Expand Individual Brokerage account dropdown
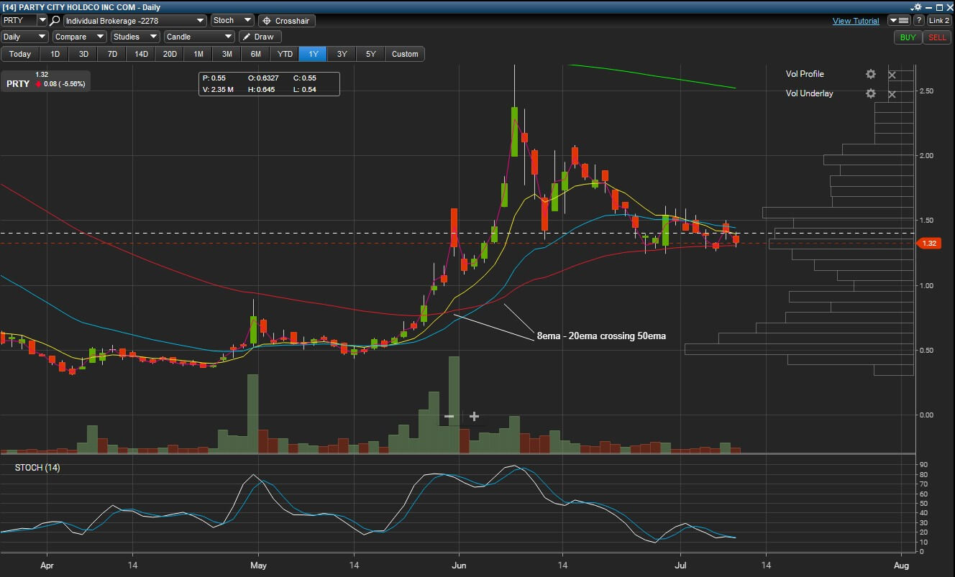 (134, 21)
